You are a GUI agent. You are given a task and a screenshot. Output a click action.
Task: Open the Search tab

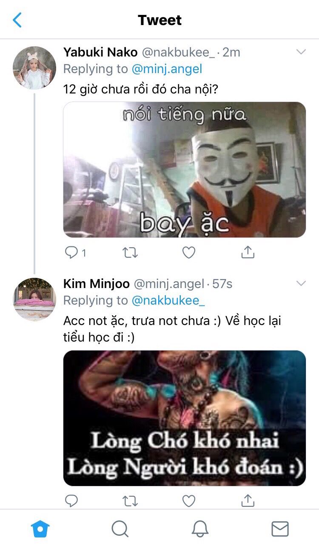(x=120, y=529)
